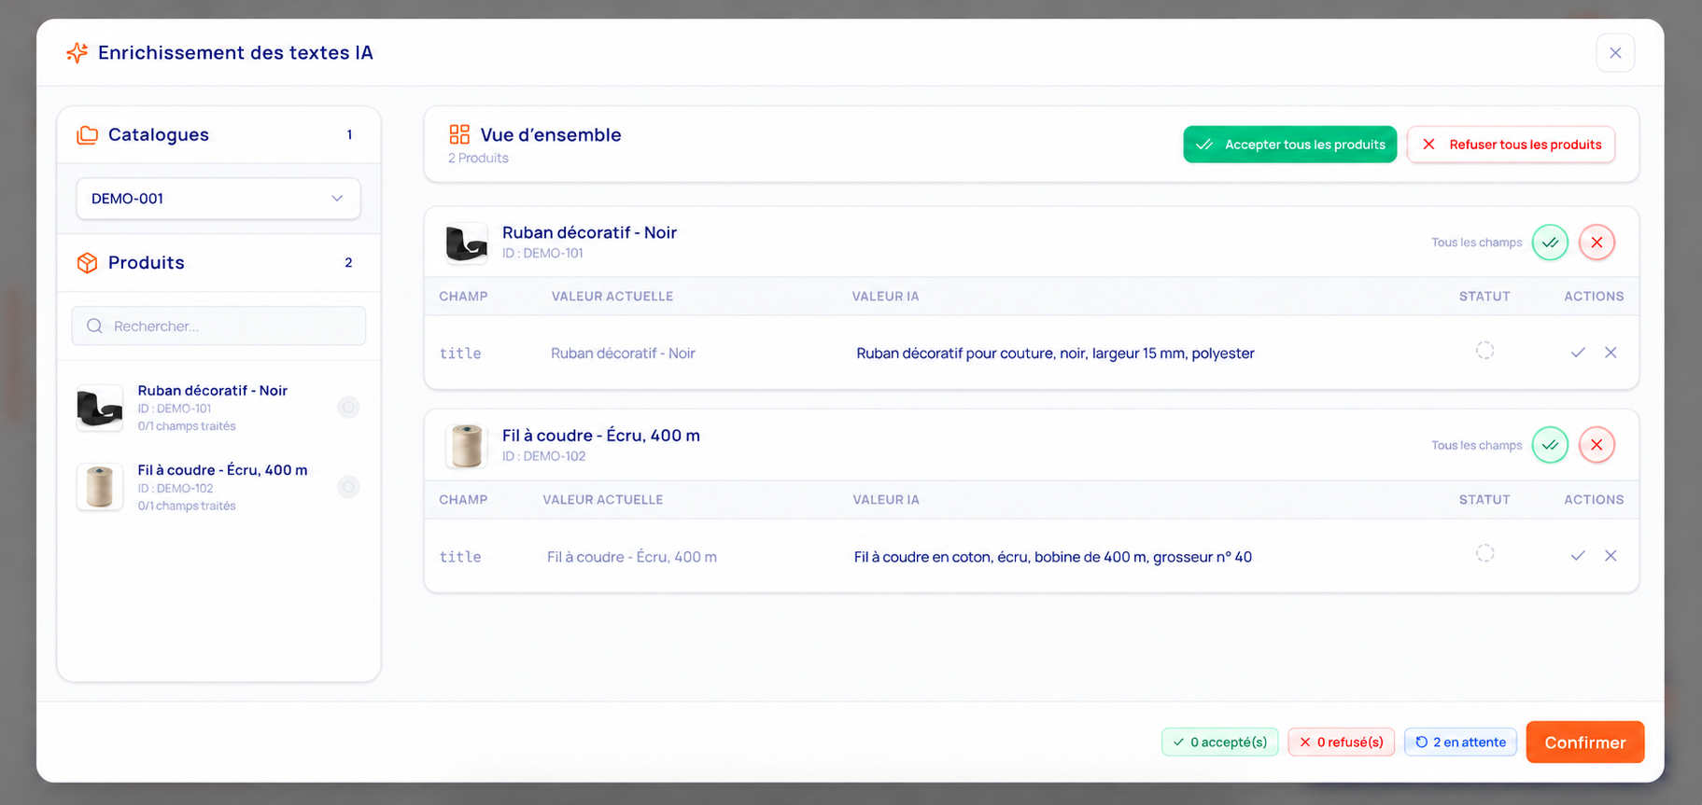Click the 0 accepté(s) counter badge
Image resolution: width=1702 pixels, height=805 pixels.
[x=1220, y=743]
